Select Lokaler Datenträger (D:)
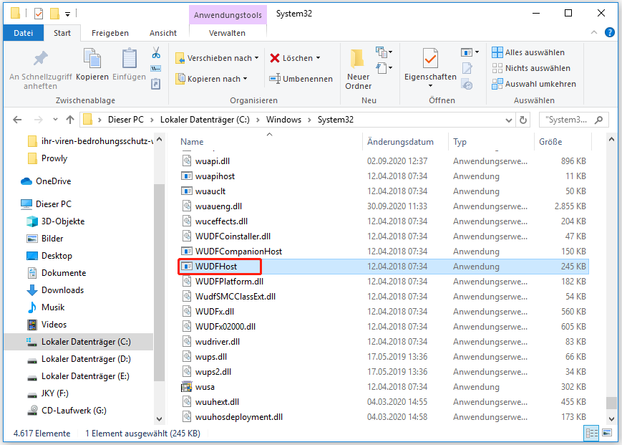Image resolution: width=622 pixels, height=445 pixels. (x=86, y=359)
